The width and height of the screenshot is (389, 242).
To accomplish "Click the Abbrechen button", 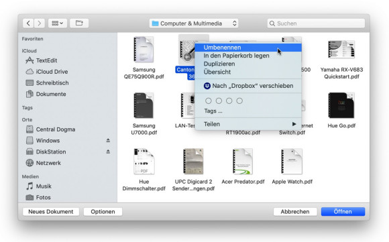I will point(295,212).
